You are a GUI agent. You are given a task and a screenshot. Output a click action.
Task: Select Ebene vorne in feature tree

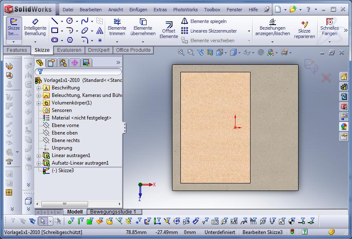(x=65, y=125)
